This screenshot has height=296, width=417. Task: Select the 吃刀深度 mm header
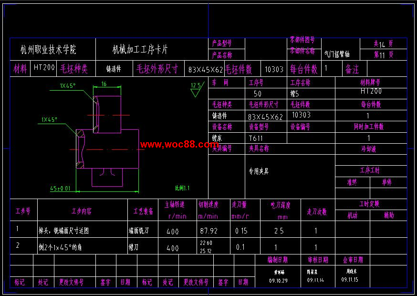point(281,211)
